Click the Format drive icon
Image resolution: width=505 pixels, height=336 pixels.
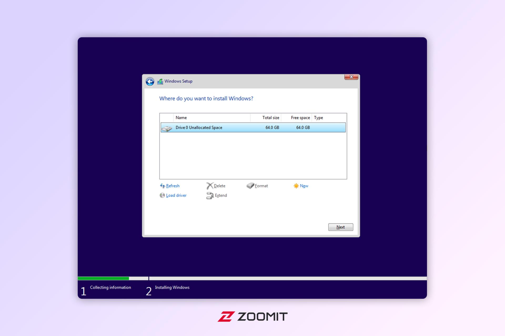[x=250, y=186]
